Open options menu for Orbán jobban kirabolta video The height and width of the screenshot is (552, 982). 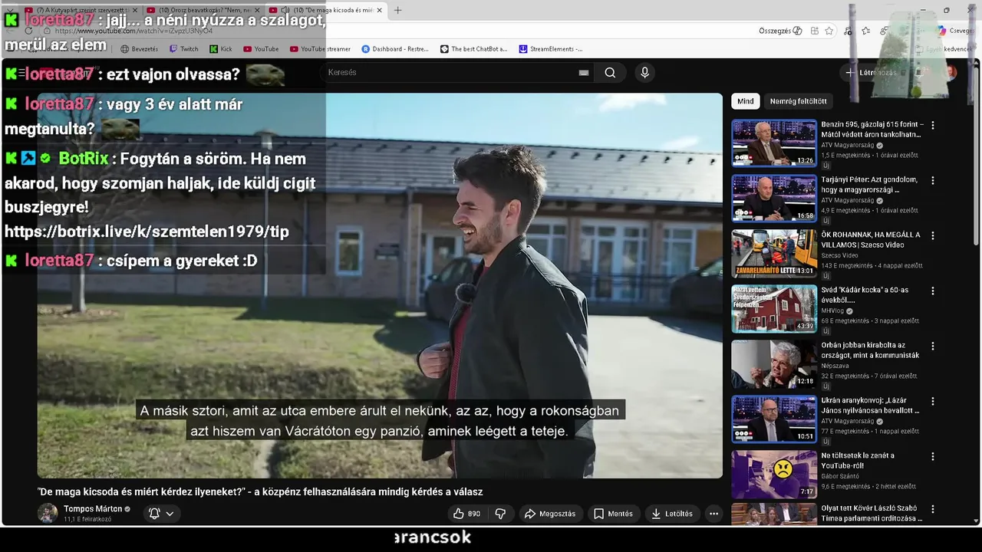tap(933, 347)
